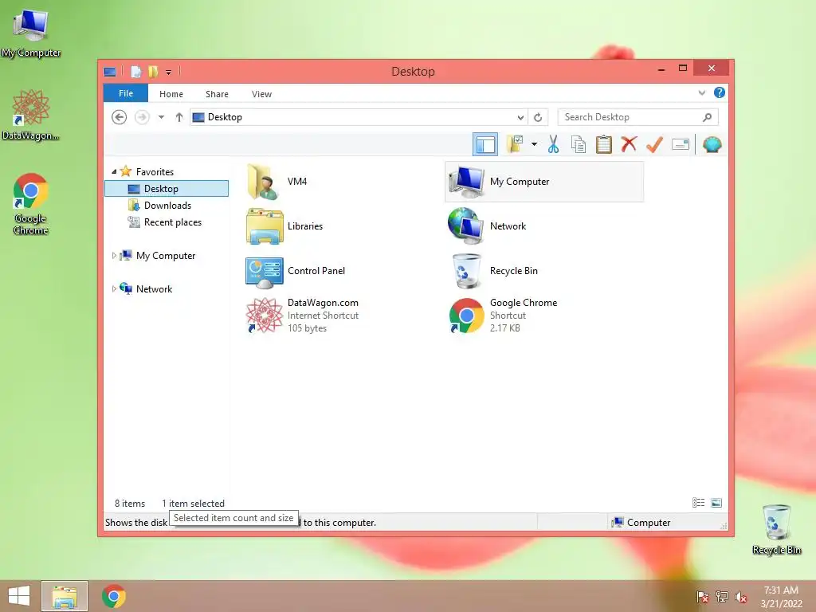816x612 pixels.
Task: Switch to the Share ribbon tab
Action: (217, 94)
